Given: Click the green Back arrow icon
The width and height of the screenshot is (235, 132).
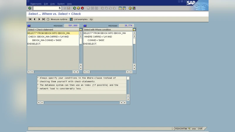Looking at the screenshot, I should click(75, 8).
